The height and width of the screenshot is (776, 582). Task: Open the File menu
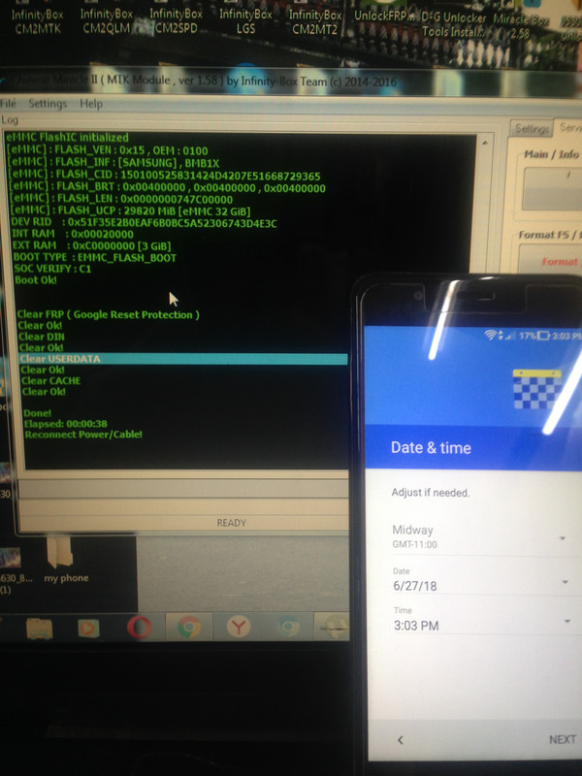9,103
